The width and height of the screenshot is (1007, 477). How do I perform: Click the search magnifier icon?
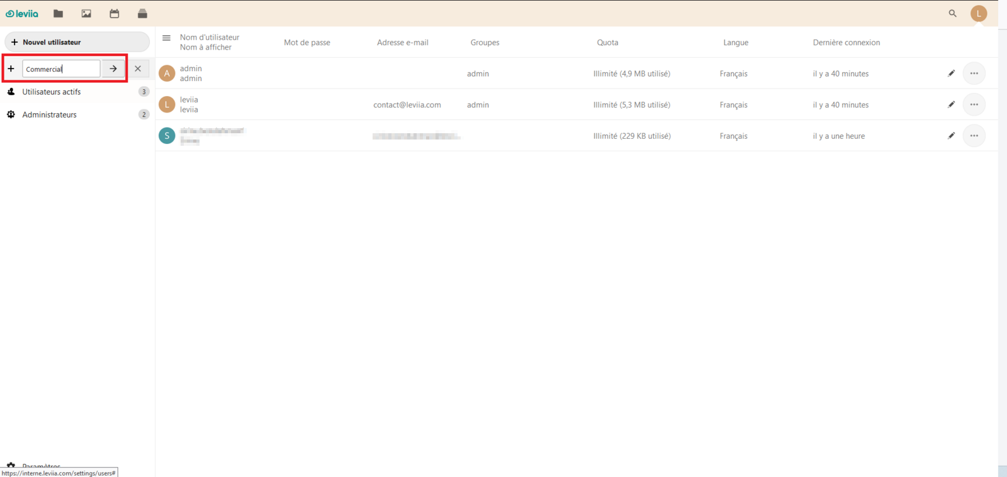point(952,13)
